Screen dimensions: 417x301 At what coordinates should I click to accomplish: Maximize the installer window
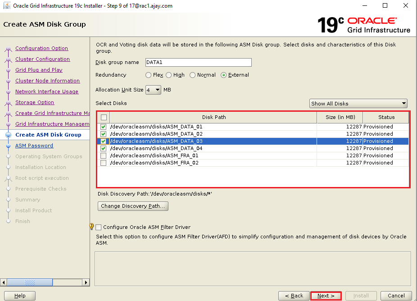pyautogui.click(x=385, y=5)
